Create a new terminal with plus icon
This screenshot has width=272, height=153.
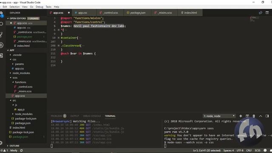point(241,116)
